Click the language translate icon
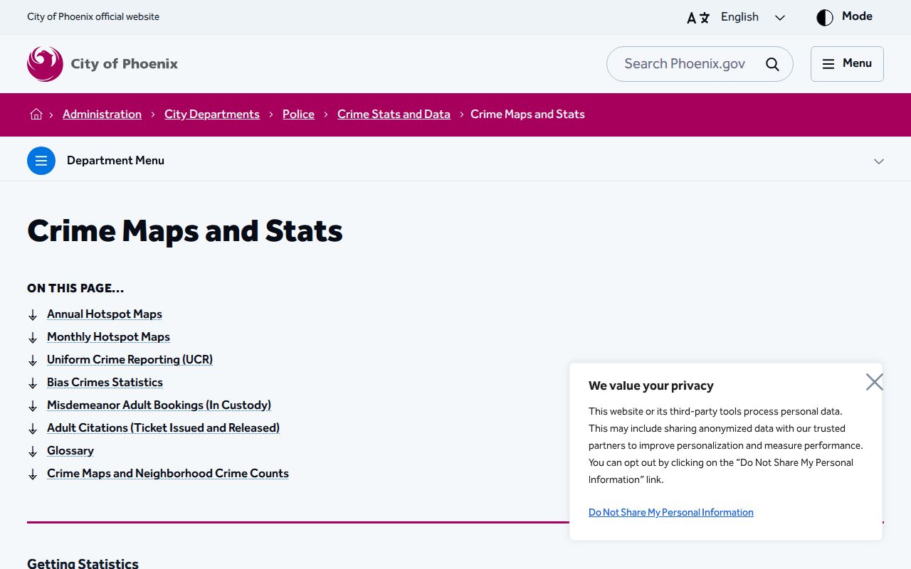The image size is (911, 569). click(x=698, y=18)
